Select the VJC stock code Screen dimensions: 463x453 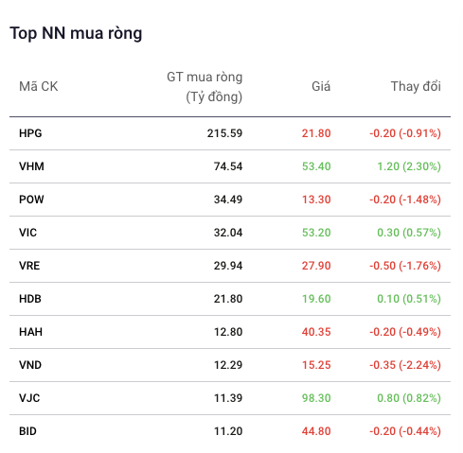[29, 398]
